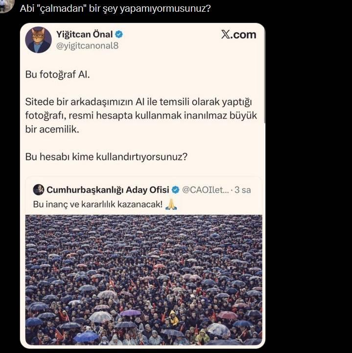Viewport: 352px width, 353px height.
Task: Click the 3 sa timestamp
Action: (x=243, y=190)
